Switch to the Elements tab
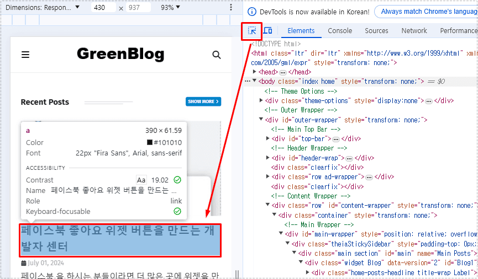 click(301, 31)
